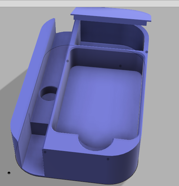This screenshot has height=186, width=179.
Task: Click the black dot on the gray background
Action: [x=9, y=173]
